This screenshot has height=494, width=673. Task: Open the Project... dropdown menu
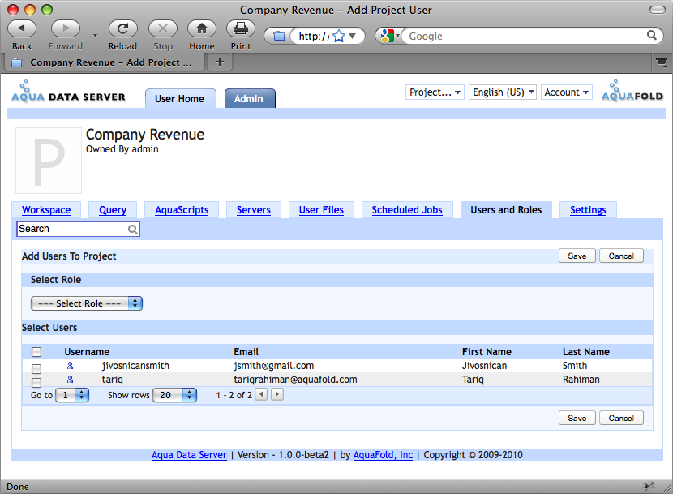[435, 92]
